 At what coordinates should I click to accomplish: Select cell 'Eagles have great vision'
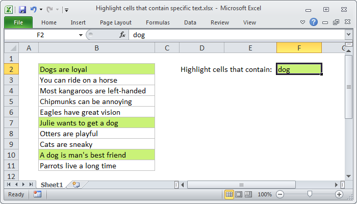tap(96, 112)
